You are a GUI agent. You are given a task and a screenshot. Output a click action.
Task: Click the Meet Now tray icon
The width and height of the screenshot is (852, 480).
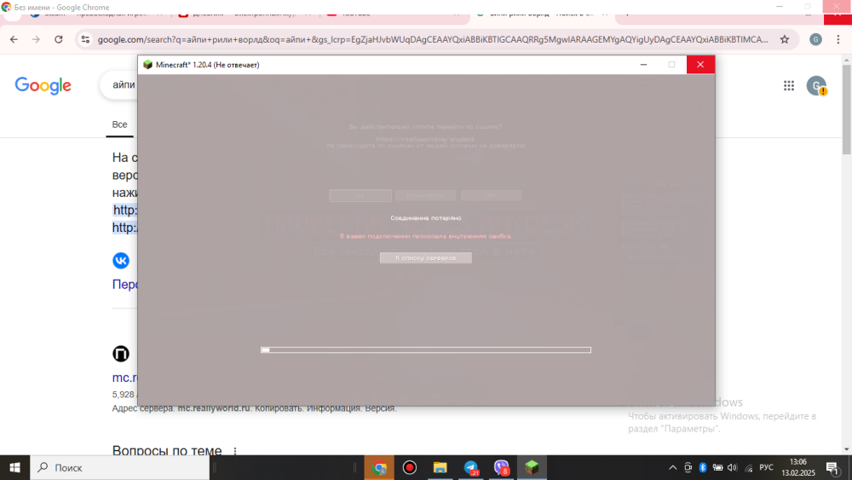pyautogui.click(x=688, y=467)
